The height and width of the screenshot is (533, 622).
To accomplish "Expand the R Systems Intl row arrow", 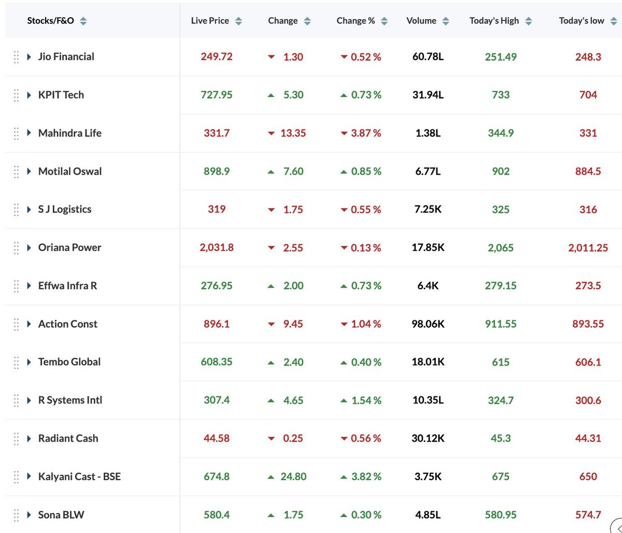I will [x=30, y=400].
